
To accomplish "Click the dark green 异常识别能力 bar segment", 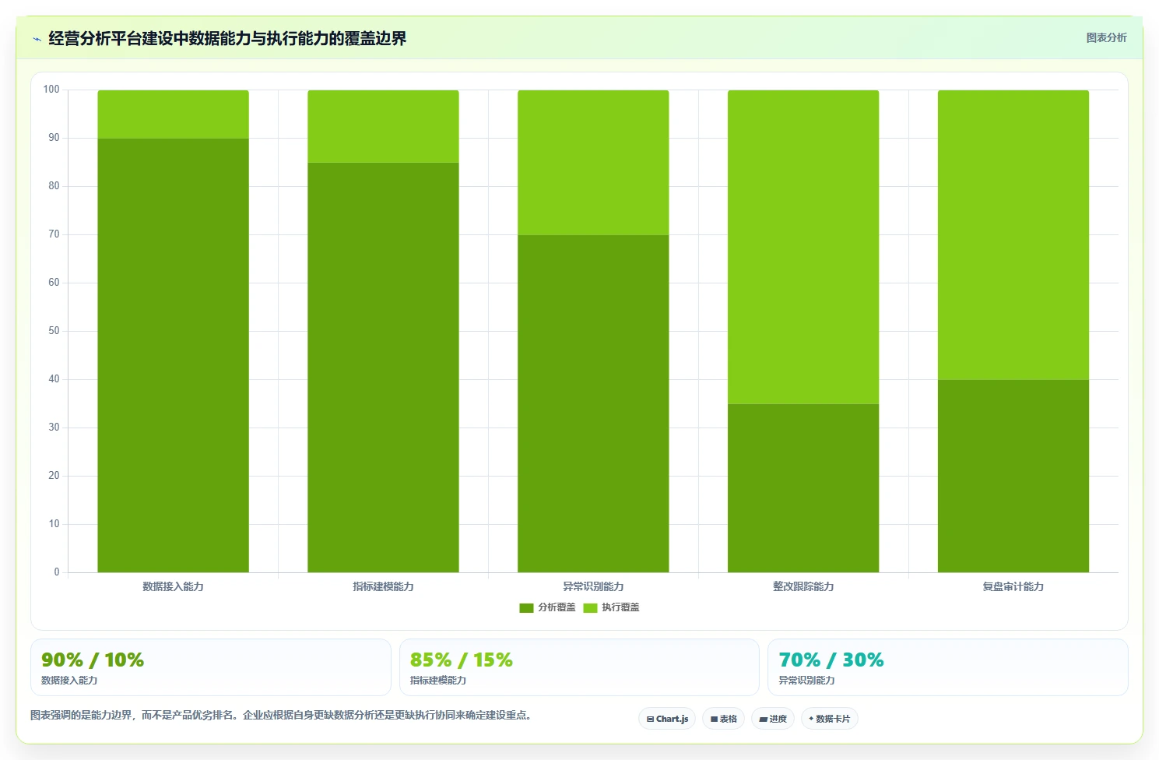I will [593, 403].
